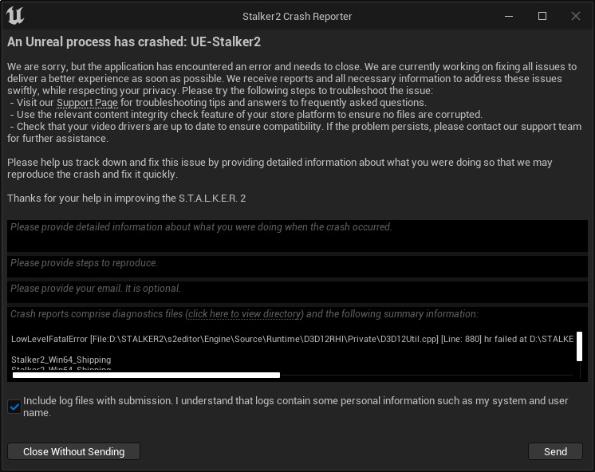
Task: Click into the steps to reproduce field
Action: [297, 266]
